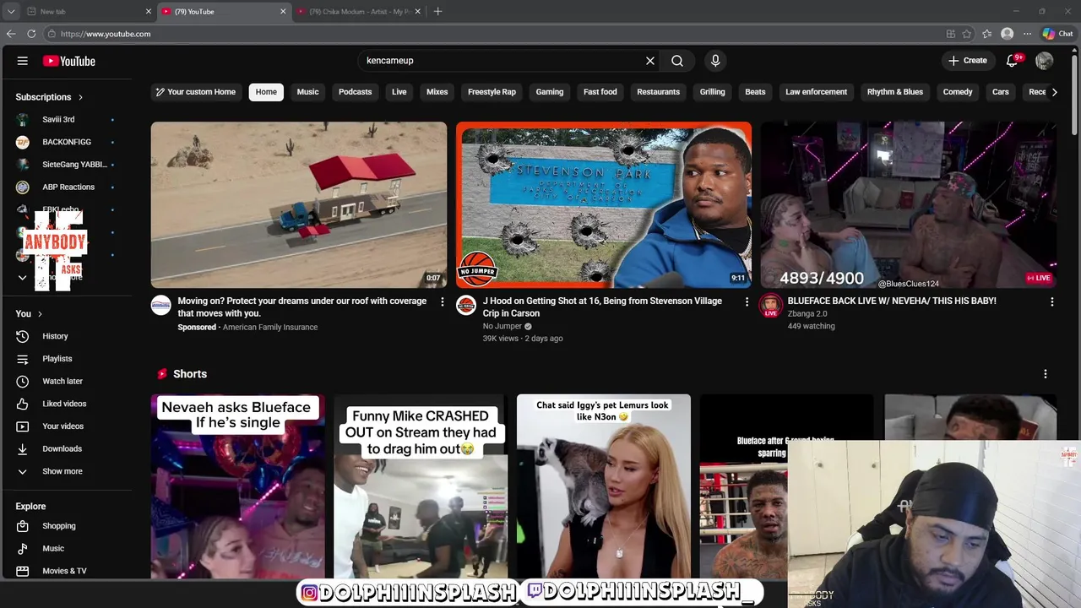Screen dimensions: 1081x608
Task: Open the browser three-dot settings menu
Action: (x=1027, y=34)
